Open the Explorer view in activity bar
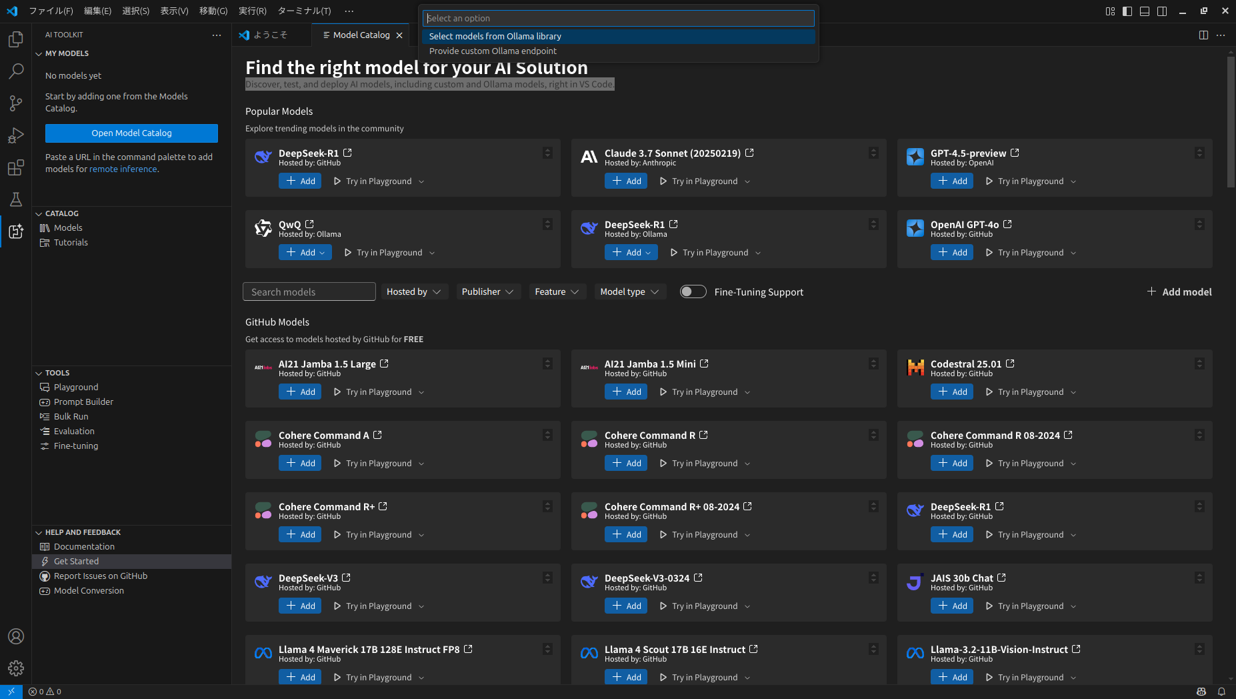Viewport: 1236px width, 699px height. pos(16,39)
